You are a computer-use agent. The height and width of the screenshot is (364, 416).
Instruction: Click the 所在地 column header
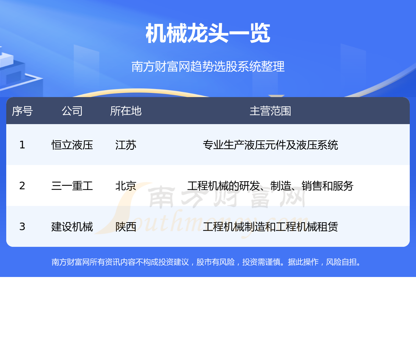[126, 111]
